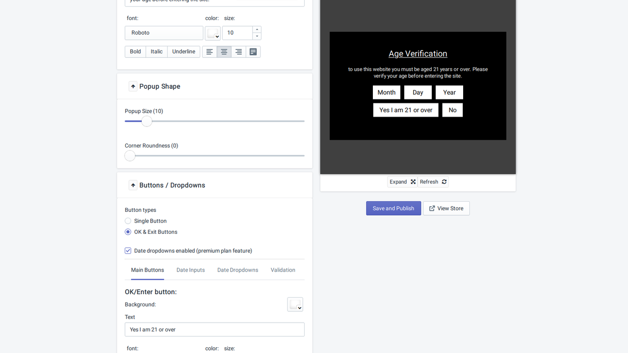
Task: Click the Popup Size slider handle
Action: point(147,121)
